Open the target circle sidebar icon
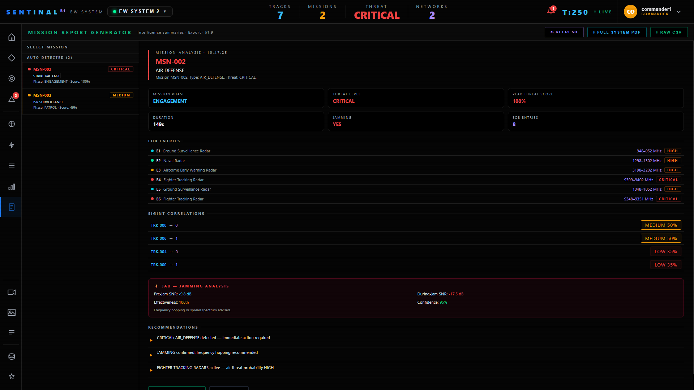The height and width of the screenshot is (390, 694). [x=12, y=78]
